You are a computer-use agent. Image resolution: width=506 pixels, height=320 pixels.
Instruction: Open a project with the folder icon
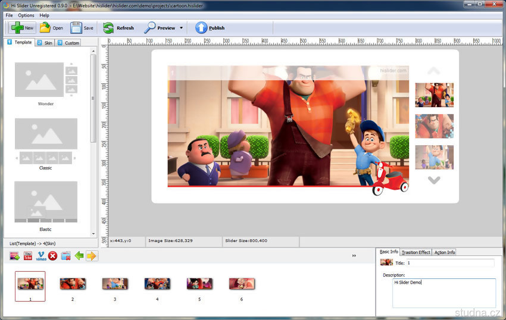[45, 27]
